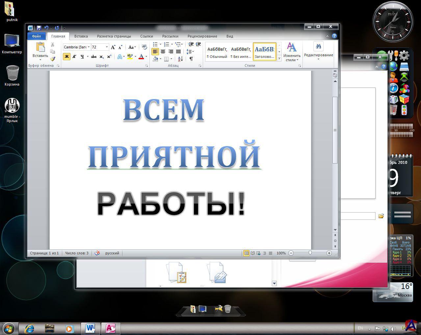Click the Изменить стили button
Image resolution: width=421 pixels, height=335 pixels.
coord(292,52)
